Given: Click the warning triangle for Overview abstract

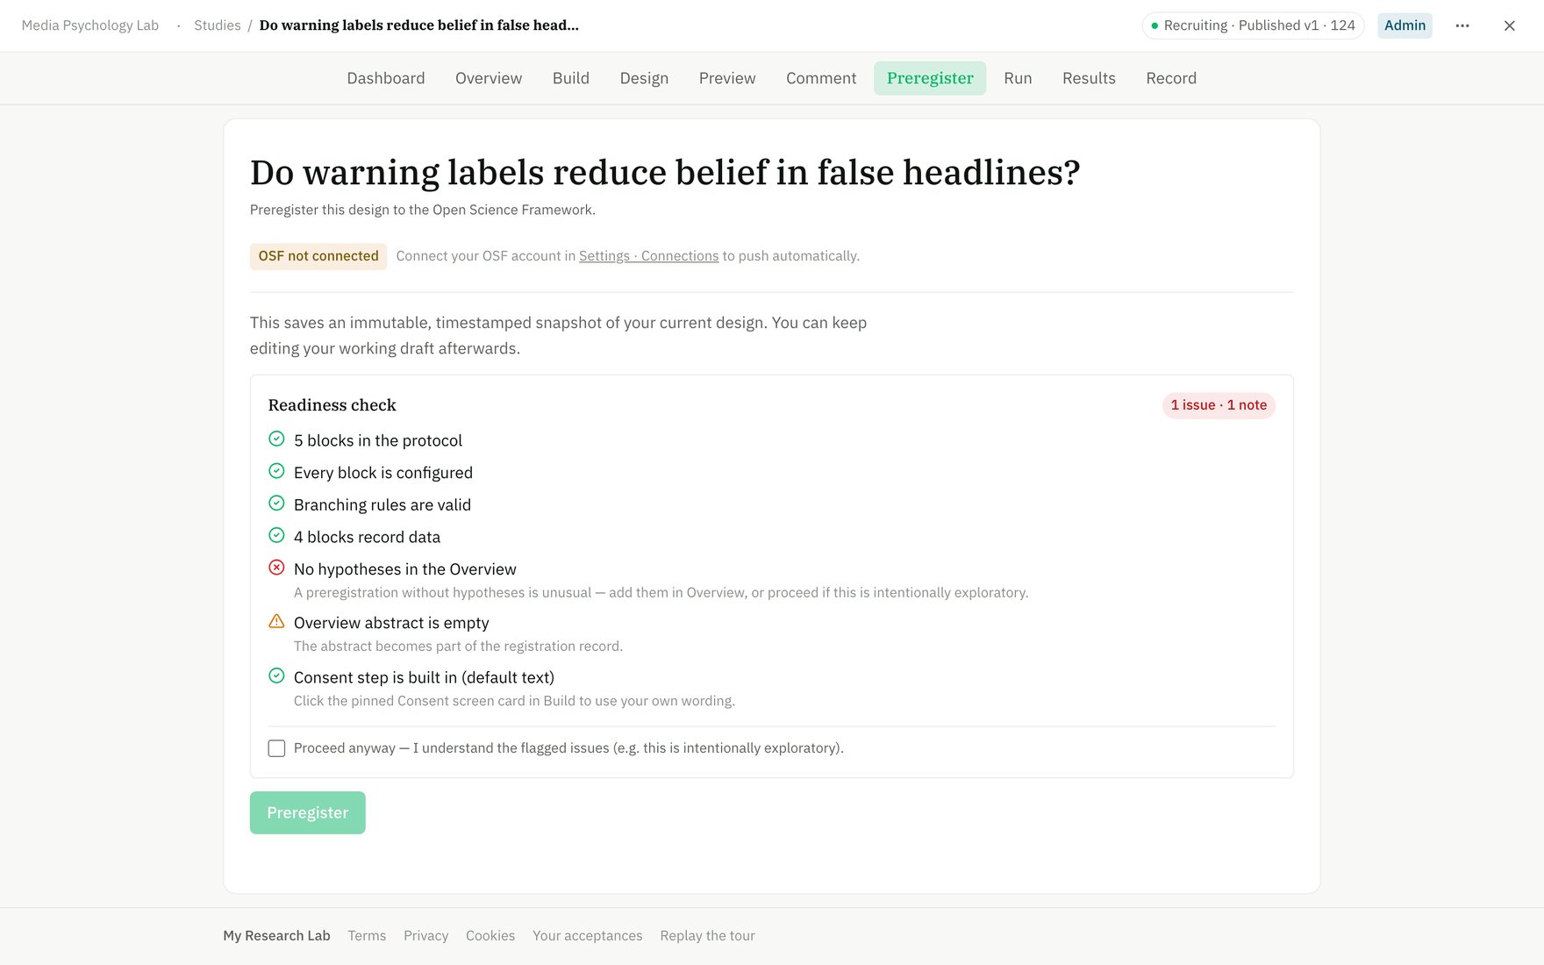Looking at the screenshot, I should coord(276,621).
